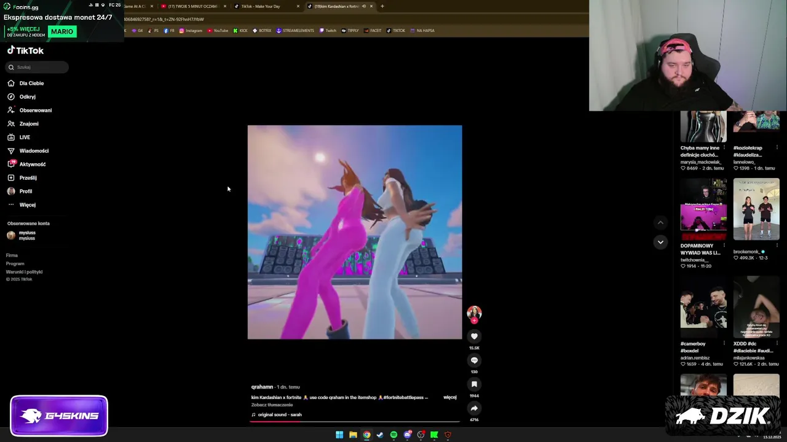Viewport: 787px width, 442px height.
Task: Open the Twitch bookmark
Action: [x=328, y=30]
